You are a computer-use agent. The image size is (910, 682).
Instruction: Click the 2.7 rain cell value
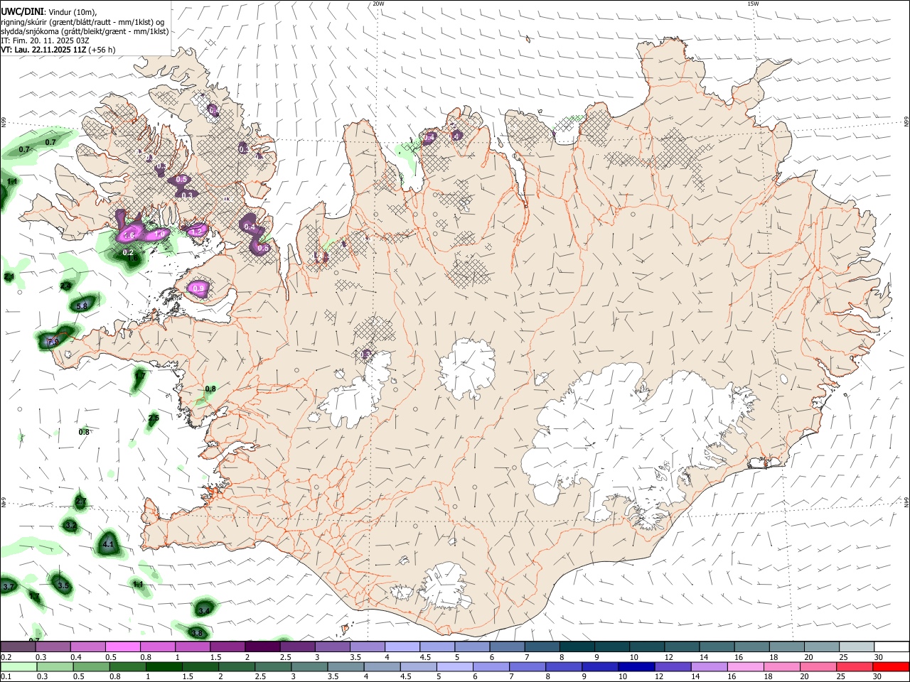click(x=81, y=502)
